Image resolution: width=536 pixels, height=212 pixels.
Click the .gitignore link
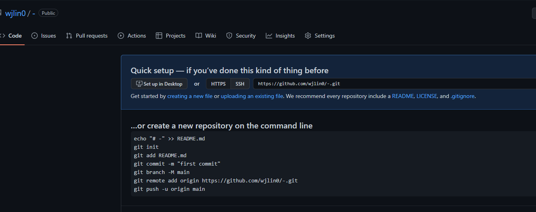coord(463,96)
